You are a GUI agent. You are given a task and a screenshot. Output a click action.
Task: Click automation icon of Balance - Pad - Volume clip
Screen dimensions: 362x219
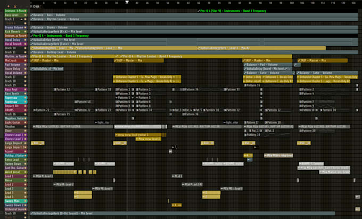point(245,65)
